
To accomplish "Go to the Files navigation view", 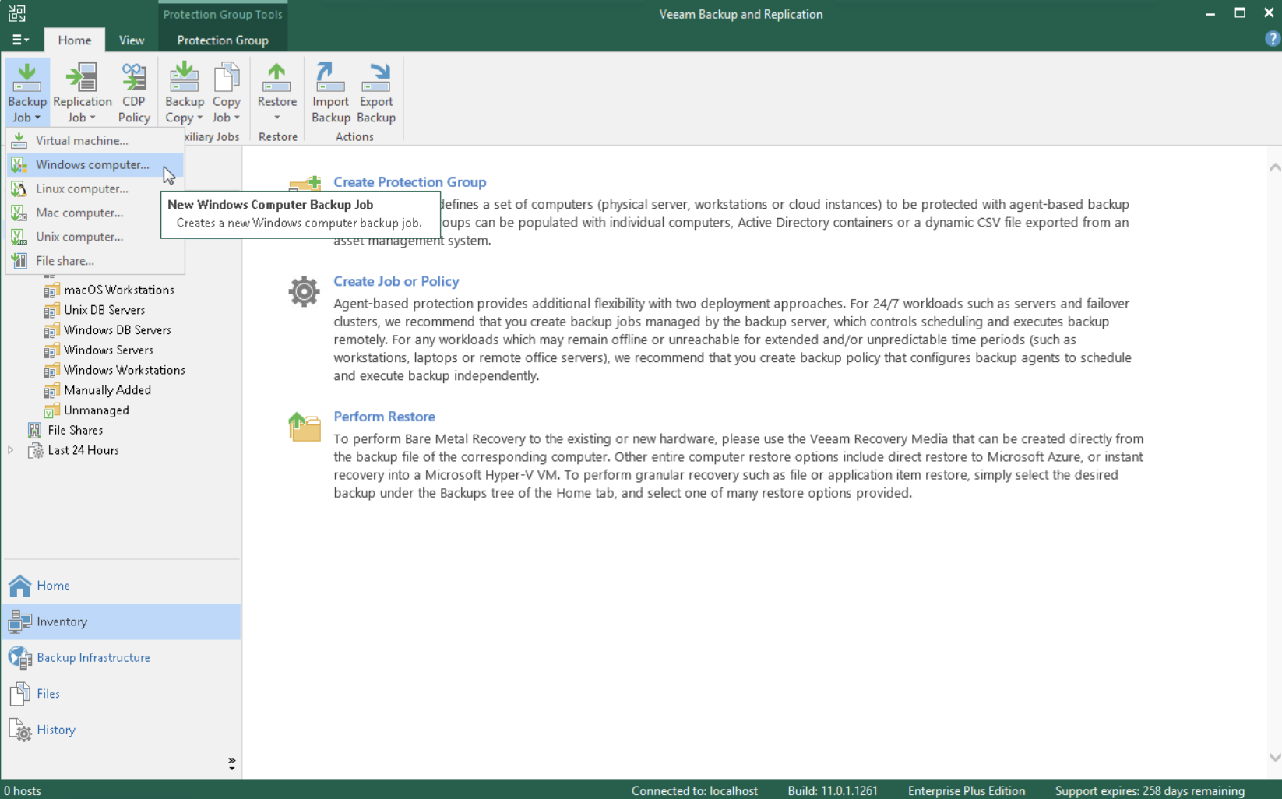I will 122,694.
